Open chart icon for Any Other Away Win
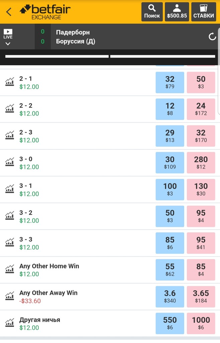Screen dimensions: 220x343 pyautogui.click(x=10, y=296)
